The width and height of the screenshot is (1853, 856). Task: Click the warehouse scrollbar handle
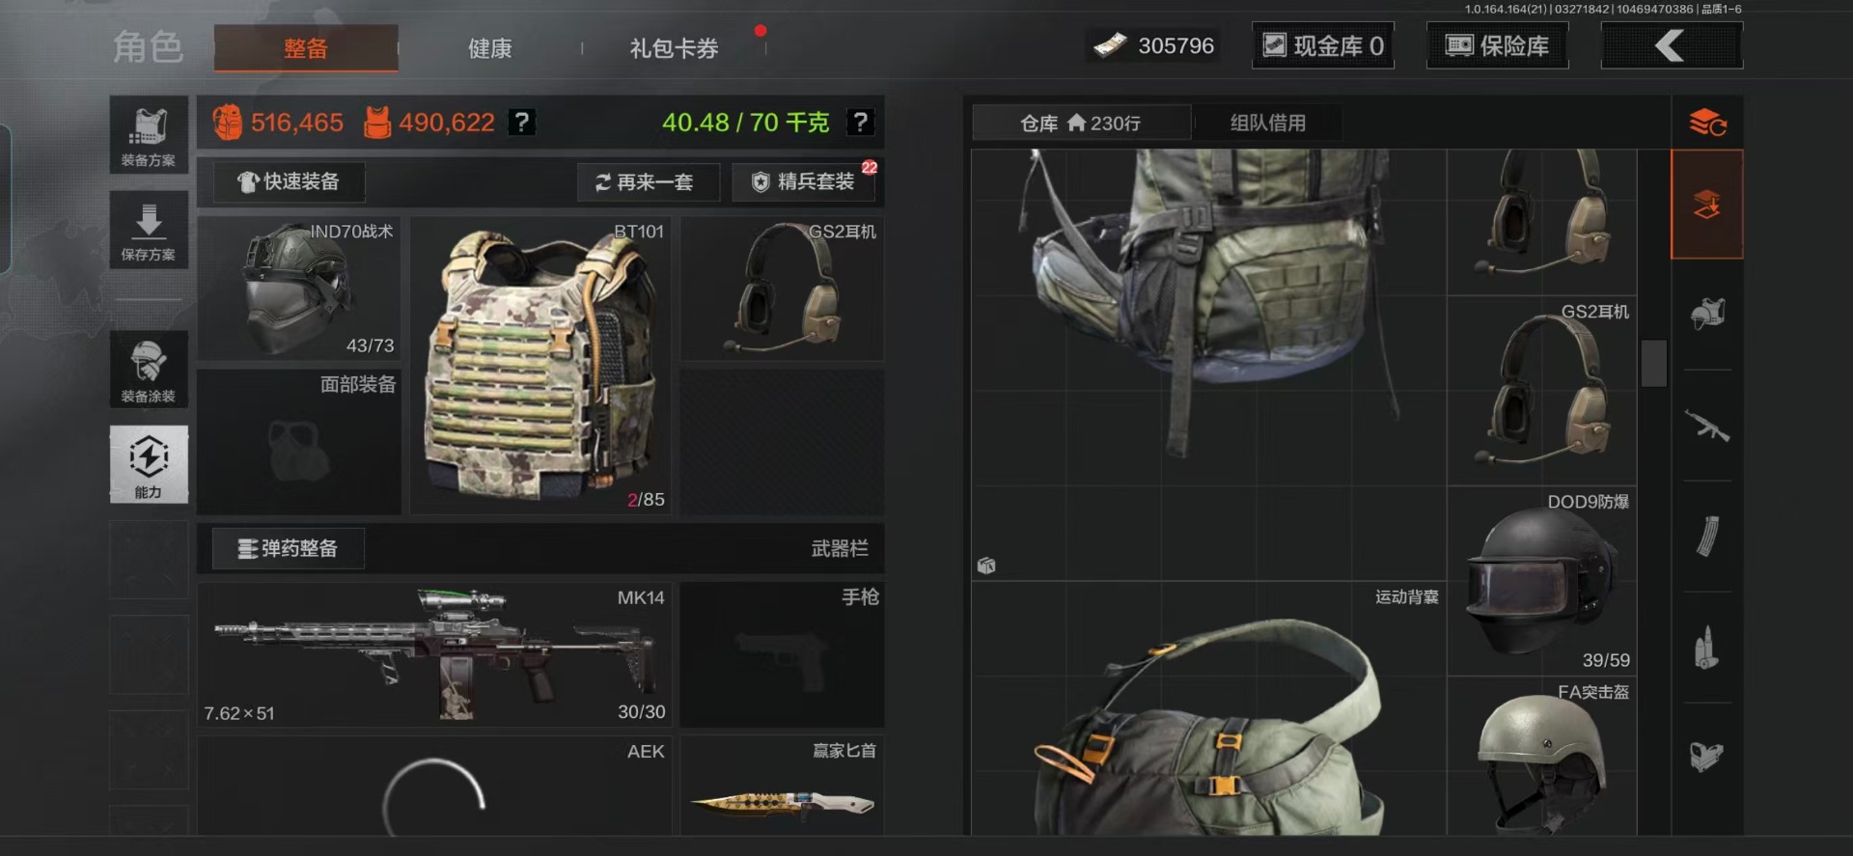pos(1654,363)
